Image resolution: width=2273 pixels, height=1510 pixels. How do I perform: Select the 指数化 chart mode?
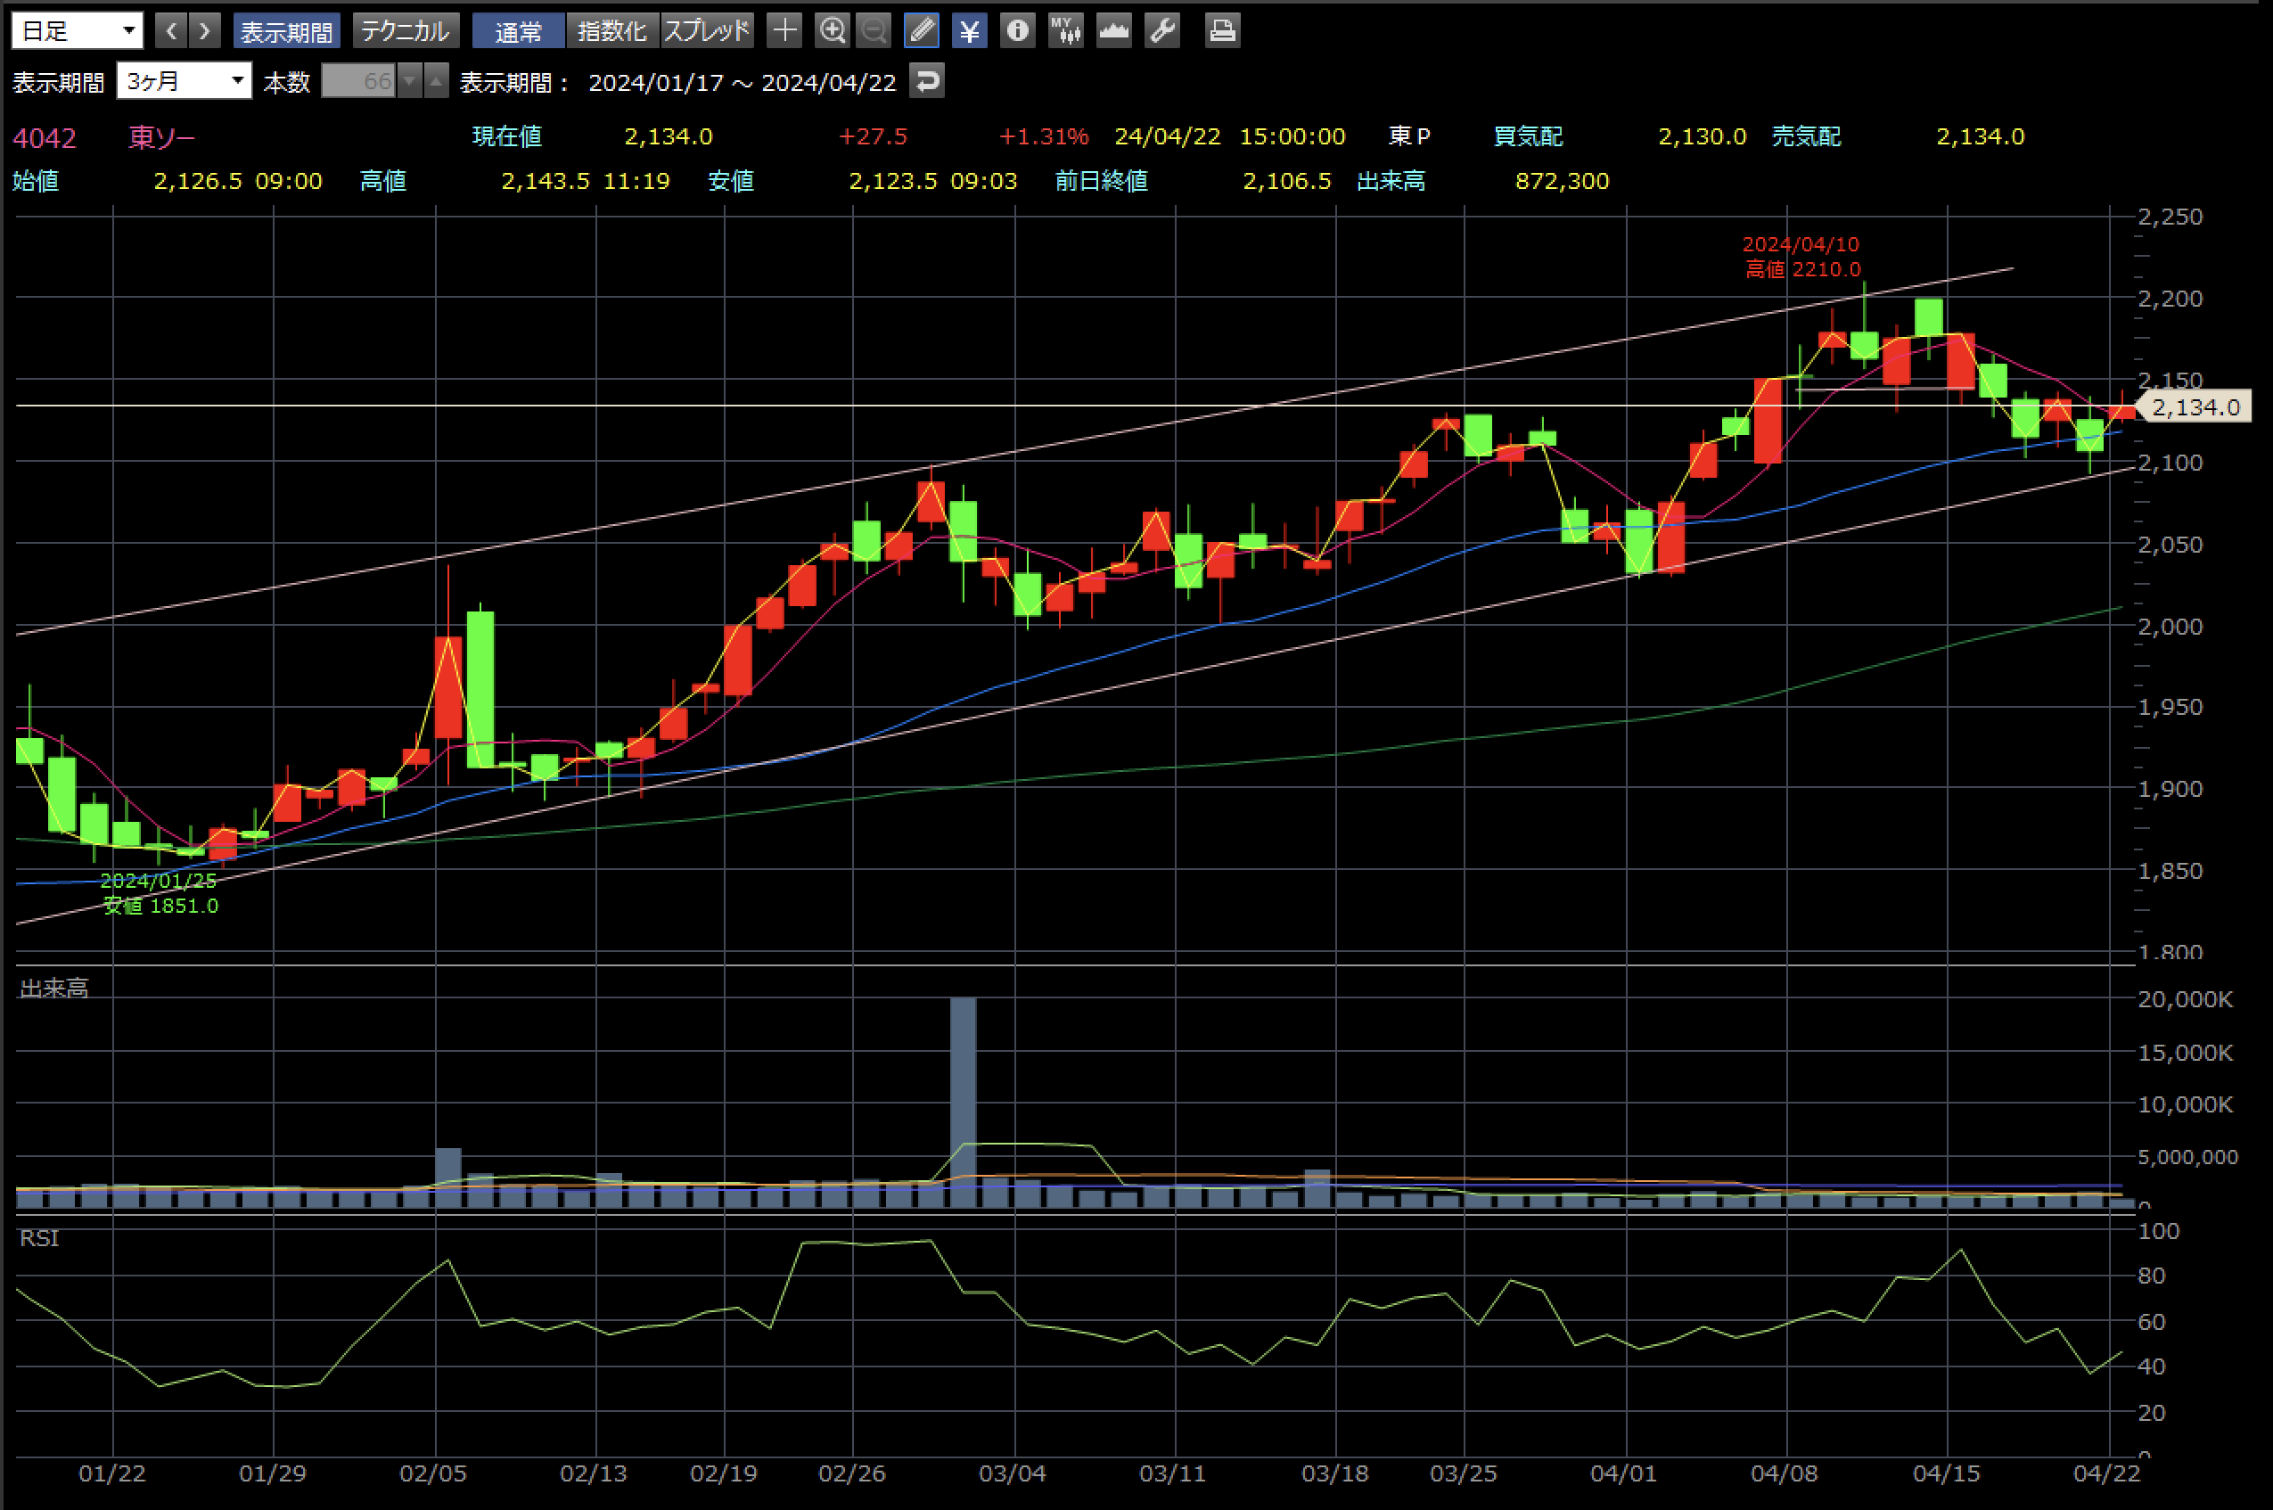coord(612,31)
